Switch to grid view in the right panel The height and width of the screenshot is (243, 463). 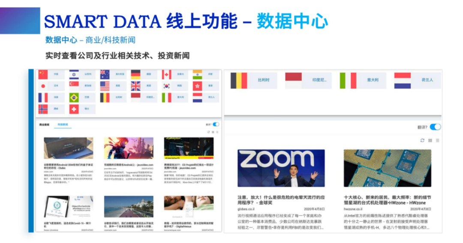430,140
